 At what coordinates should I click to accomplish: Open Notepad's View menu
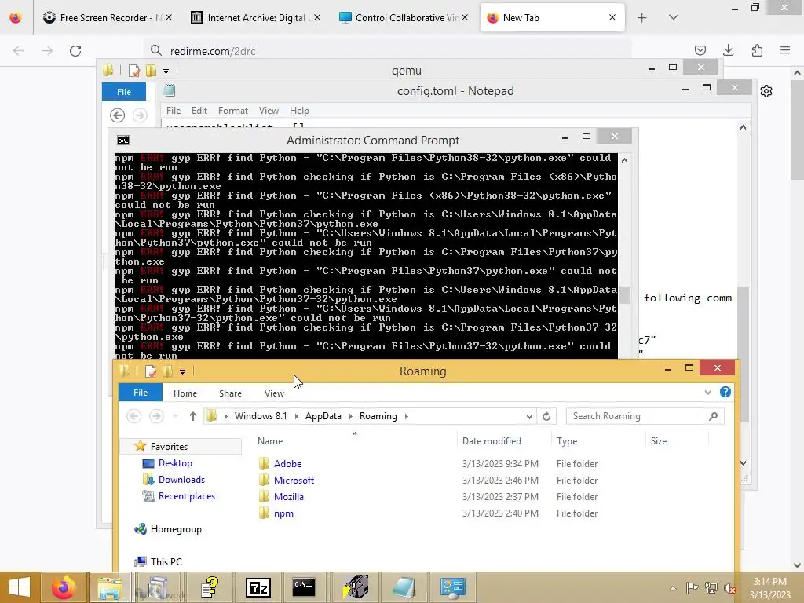point(269,111)
